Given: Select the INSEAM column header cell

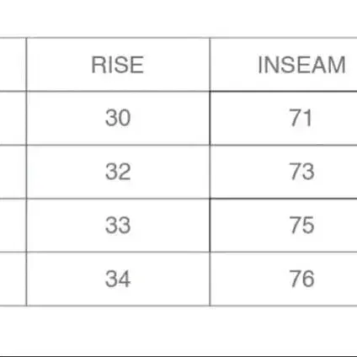Looking at the screenshot, I should pos(284,64).
